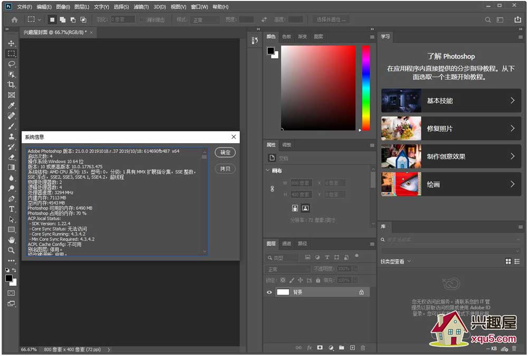Switch library to list view

click(x=517, y=261)
